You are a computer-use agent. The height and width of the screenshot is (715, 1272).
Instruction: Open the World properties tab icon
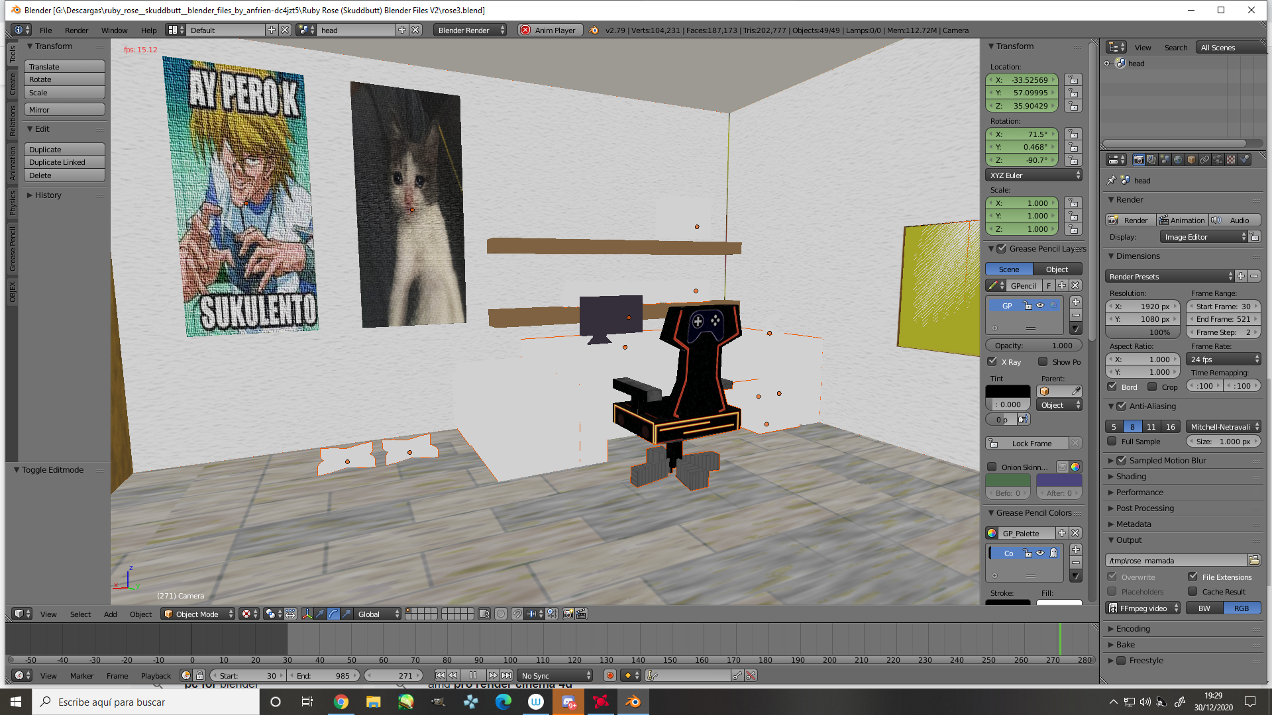coord(1178,160)
